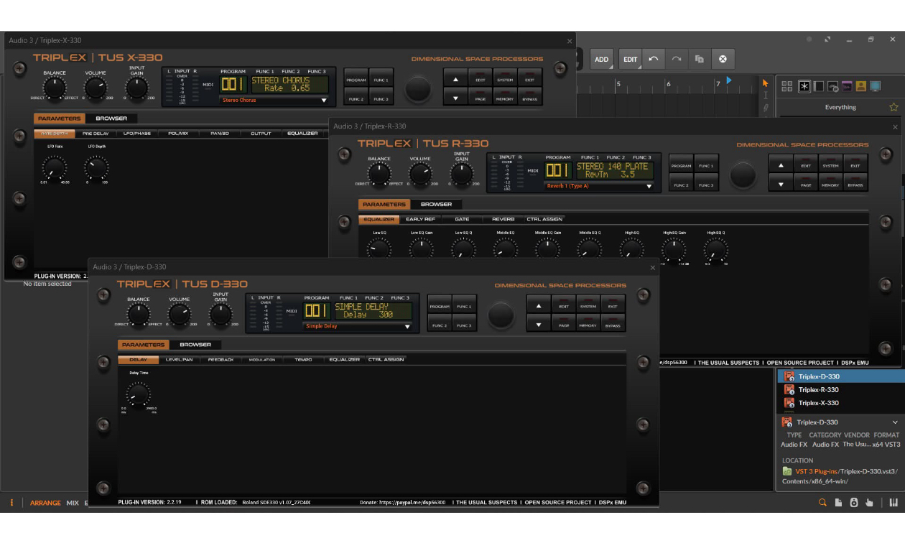
Task: Click the duplicate/copy icon in toolbar
Action: coord(699,59)
